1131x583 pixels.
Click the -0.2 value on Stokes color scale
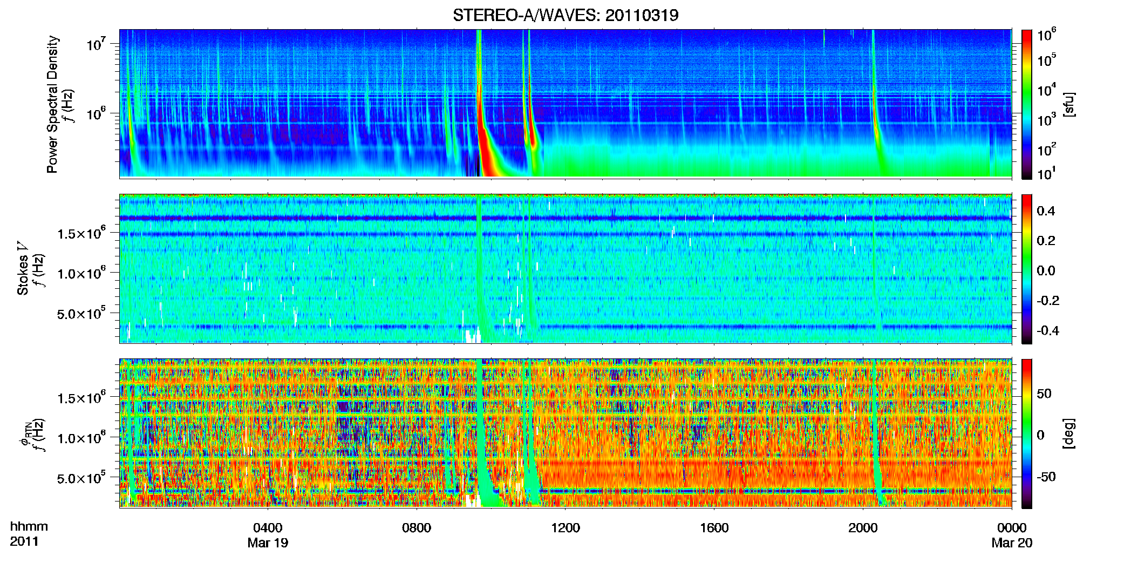pos(1048,301)
